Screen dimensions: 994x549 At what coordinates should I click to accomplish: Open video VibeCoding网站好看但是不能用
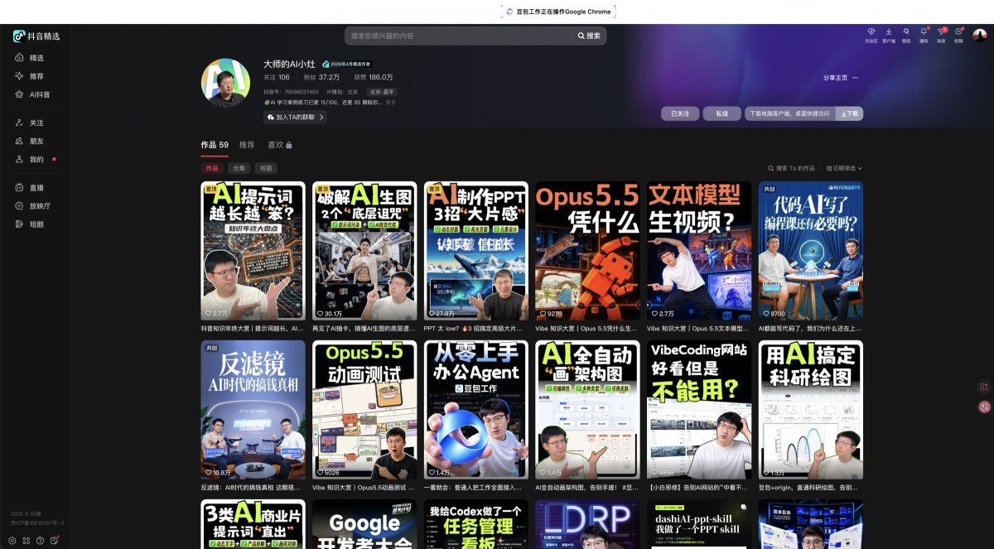(x=699, y=410)
